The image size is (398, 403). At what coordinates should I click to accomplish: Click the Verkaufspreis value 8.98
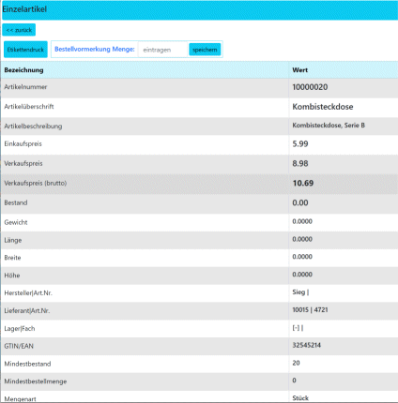[300, 164]
